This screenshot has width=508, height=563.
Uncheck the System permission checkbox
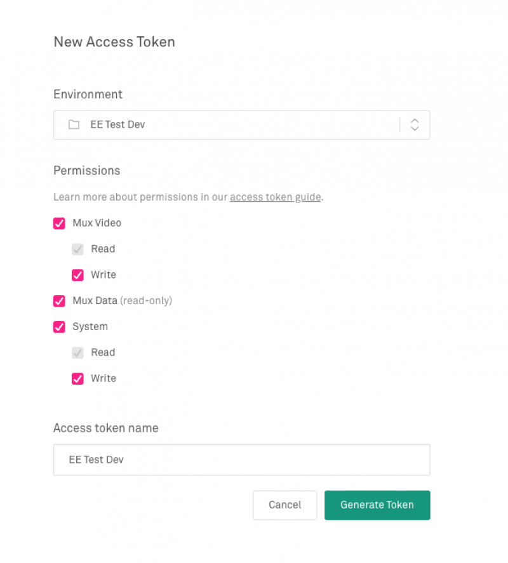[x=59, y=327]
